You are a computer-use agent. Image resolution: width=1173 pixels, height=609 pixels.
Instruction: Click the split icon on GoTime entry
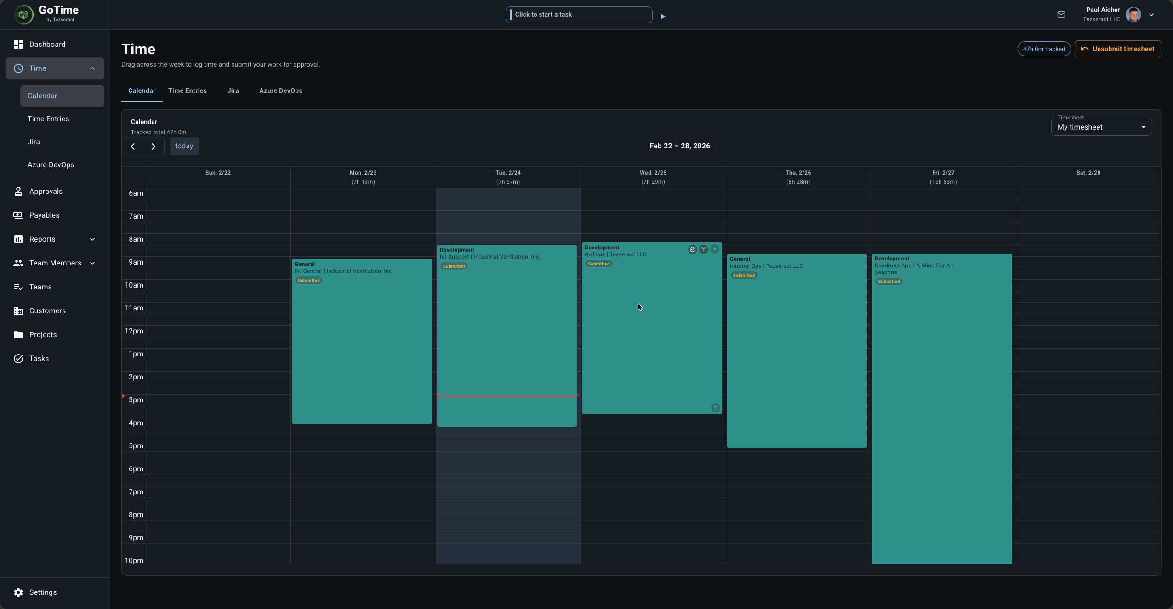click(x=704, y=249)
